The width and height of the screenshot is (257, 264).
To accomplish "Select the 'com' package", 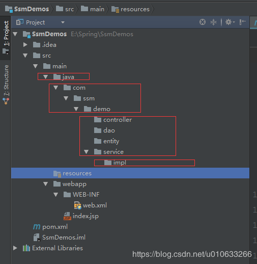I will click(79, 88).
